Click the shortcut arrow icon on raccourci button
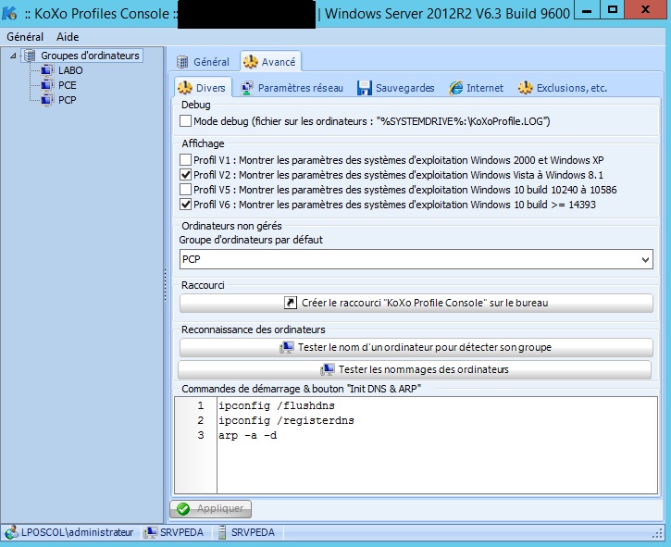The width and height of the screenshot is (671, 547). pos(290,303)
